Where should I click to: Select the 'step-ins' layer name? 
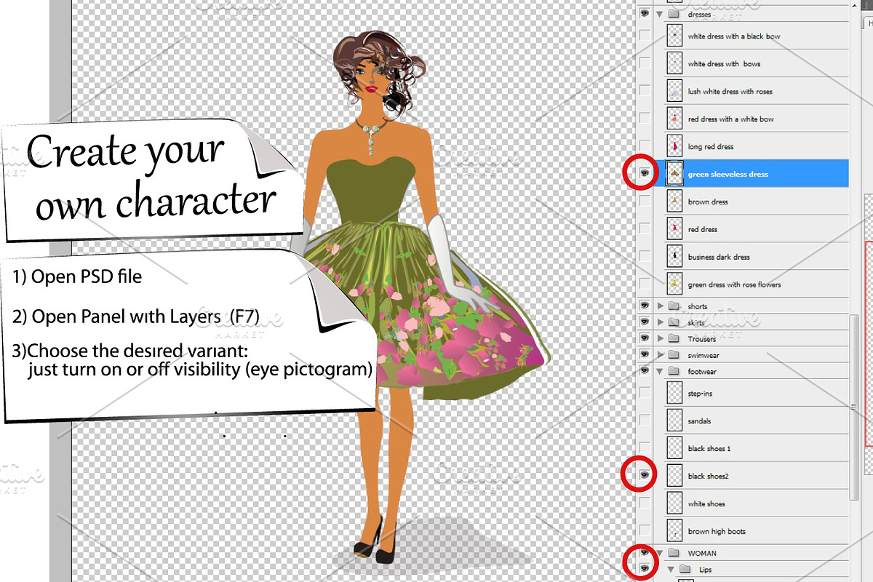(700, 394)
